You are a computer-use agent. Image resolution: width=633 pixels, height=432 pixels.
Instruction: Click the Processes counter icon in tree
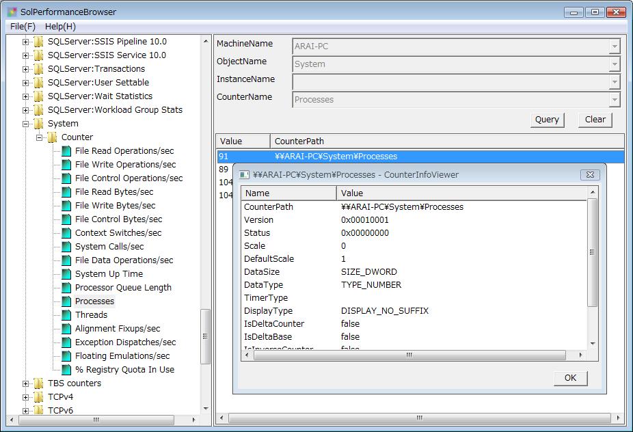(66, 301)
